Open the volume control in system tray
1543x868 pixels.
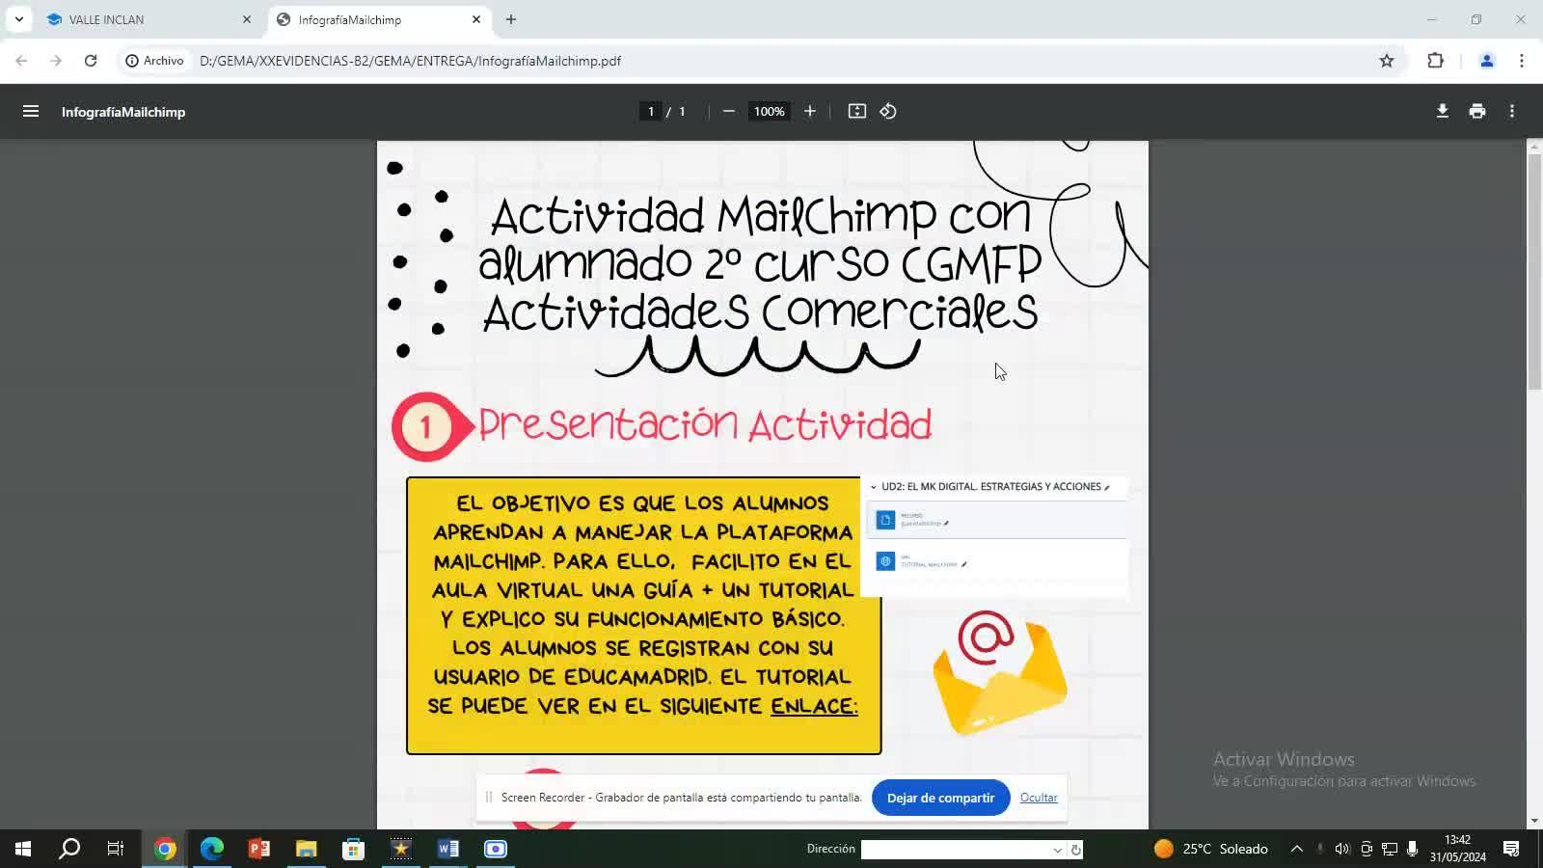[x=1342, y=849]
